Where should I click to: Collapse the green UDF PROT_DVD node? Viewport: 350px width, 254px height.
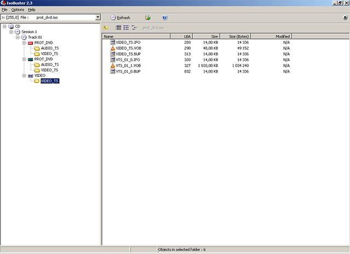tap(24, 59)
